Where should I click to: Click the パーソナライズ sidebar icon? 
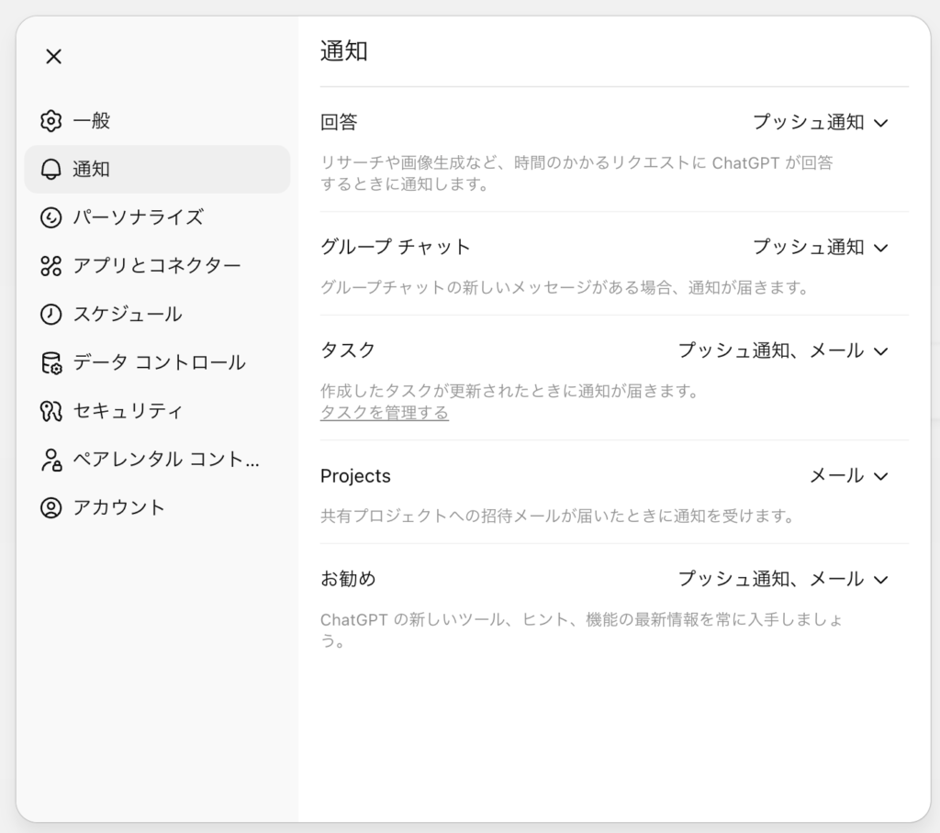click(50, 217)
